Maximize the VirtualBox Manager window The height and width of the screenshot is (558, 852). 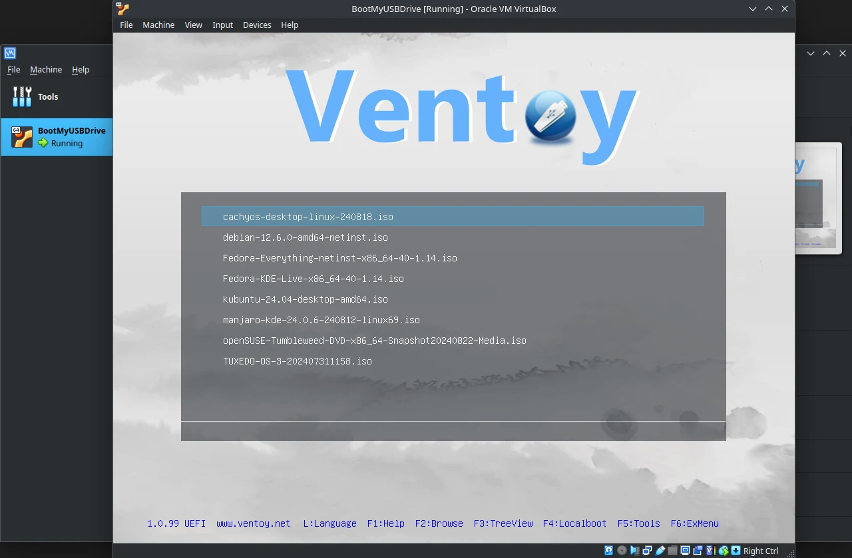[x=827, y=53]
